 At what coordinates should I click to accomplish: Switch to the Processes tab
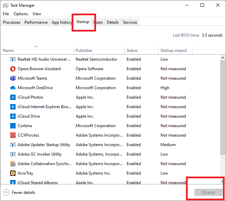tap(12, 22)
